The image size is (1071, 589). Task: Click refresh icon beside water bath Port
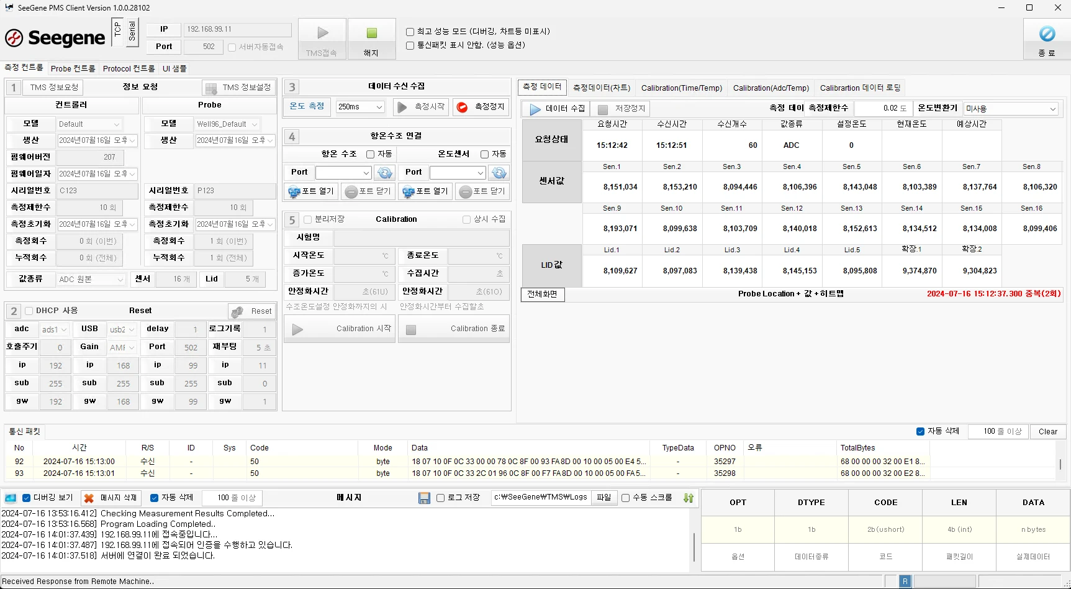tap(385, 172)
